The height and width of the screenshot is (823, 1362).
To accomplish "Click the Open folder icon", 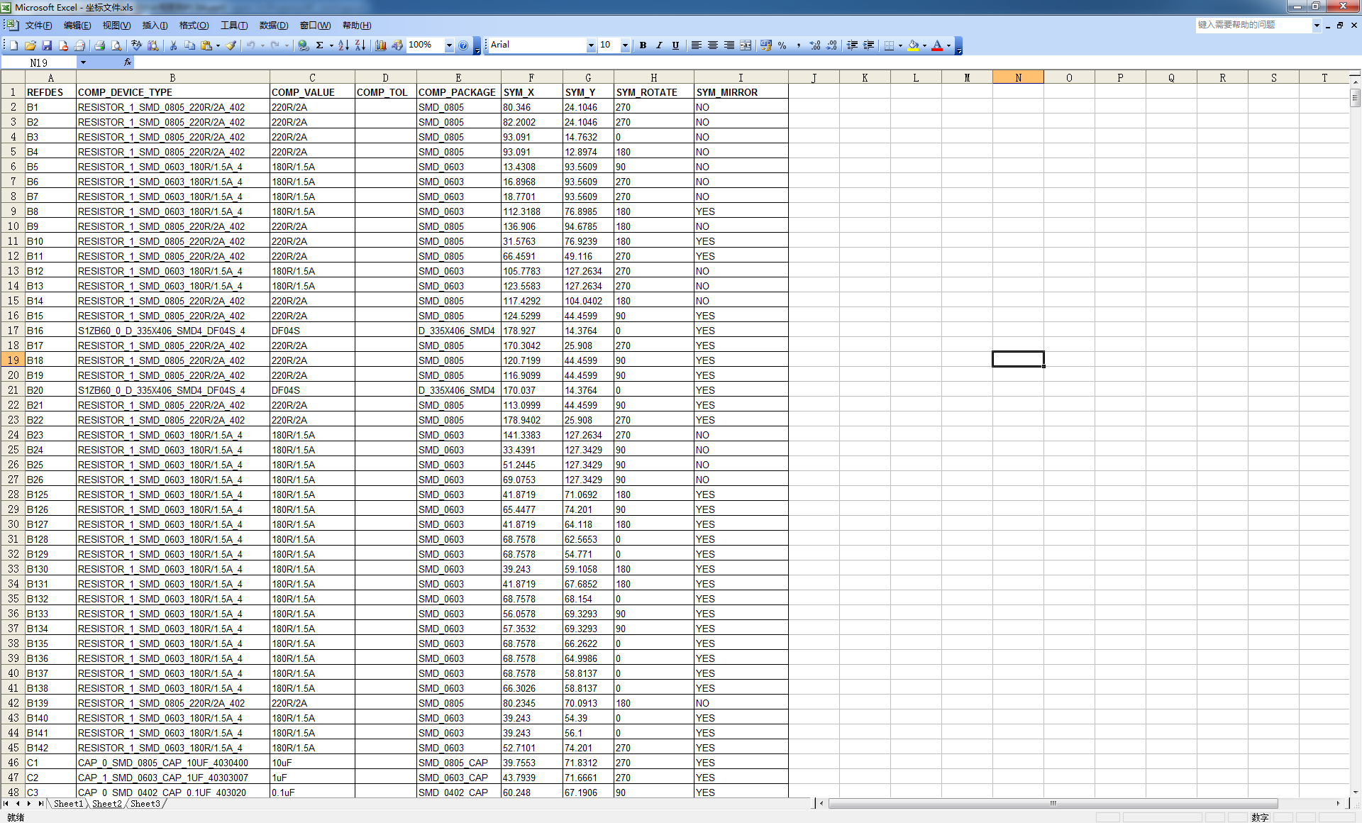I will 31,45.
